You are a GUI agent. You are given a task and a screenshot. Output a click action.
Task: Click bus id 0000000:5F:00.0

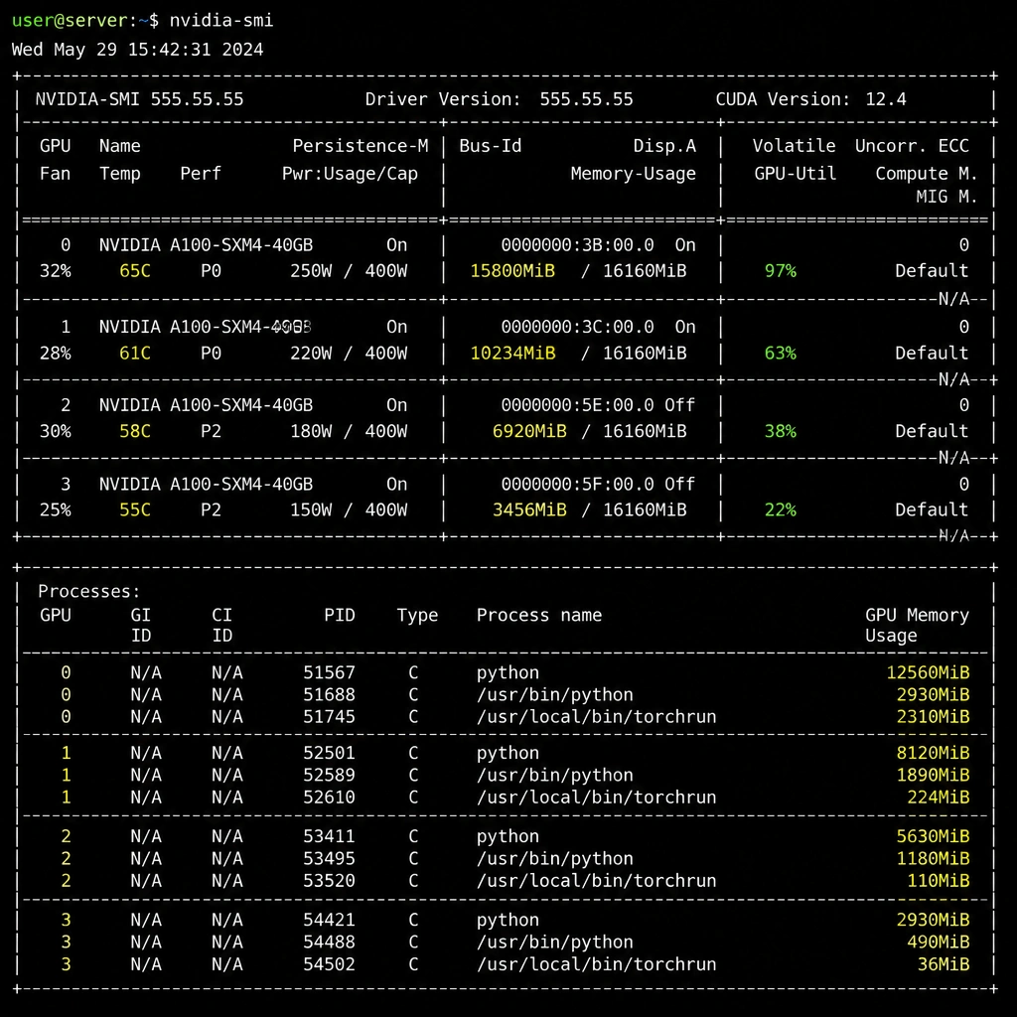pyautogui.click(x=577, y=485)
